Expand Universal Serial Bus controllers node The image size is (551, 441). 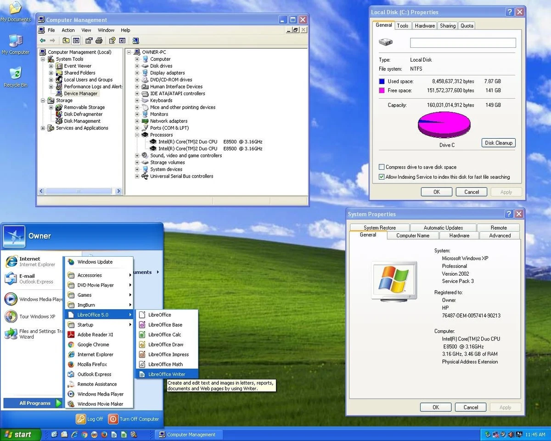coord(137,176)
